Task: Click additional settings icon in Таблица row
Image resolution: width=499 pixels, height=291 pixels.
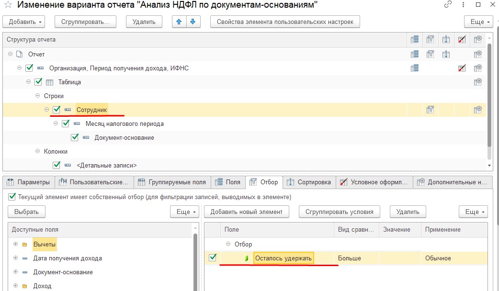Action: 477,82
